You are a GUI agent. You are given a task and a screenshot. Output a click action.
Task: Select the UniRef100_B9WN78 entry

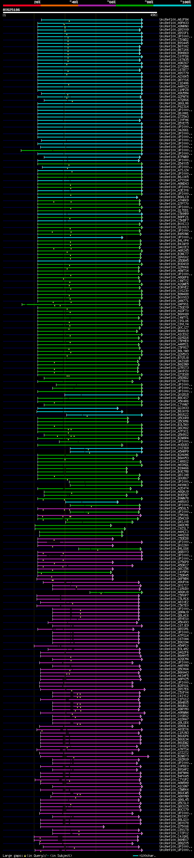(x=174, y=498)
